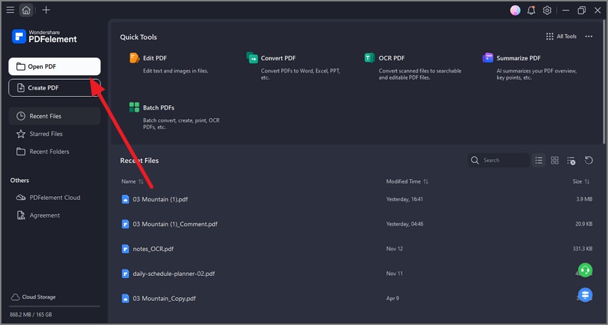Click the user profile avatar
Screen dimensions: 608x325
click(515, 10)
